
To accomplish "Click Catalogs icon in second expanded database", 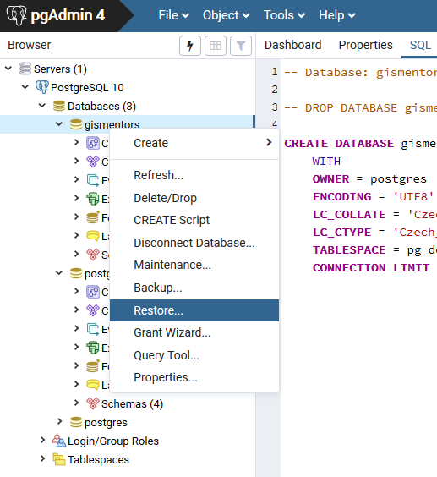I will click(93, 310).
